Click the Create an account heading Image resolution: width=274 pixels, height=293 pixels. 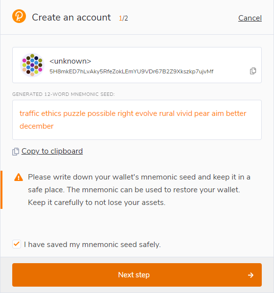(71, 18)
